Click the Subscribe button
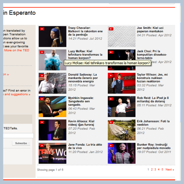This screenshot has width=184, height=184. coord(21,143)
